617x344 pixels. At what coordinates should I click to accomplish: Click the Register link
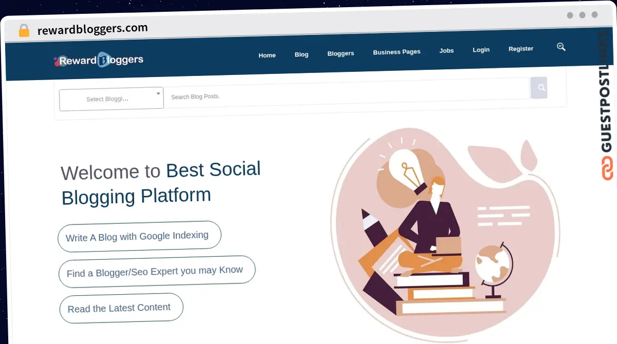click(521, 49)
